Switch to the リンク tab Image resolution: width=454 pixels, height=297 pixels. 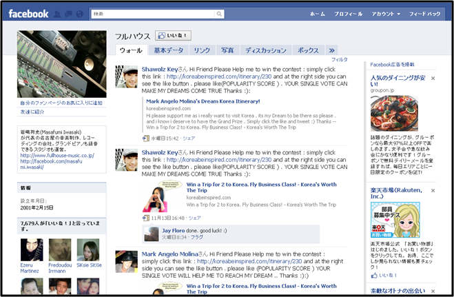tap(202, 50)
